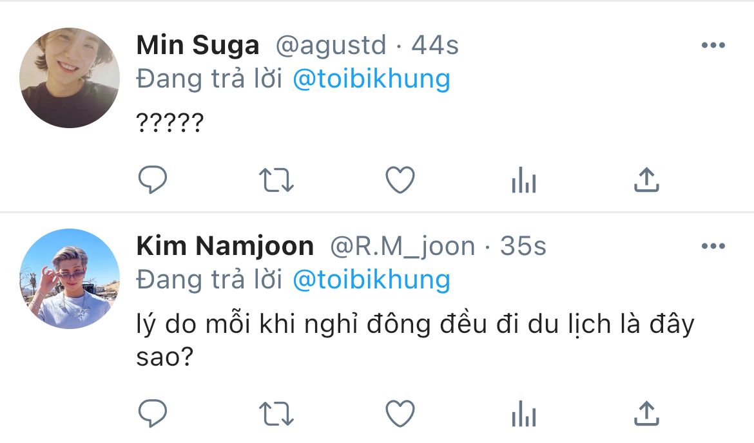The width and height of the screenshot is (754, 443).
Task: Like Kim Namjoon's tweet
Action: pos(400,413)
